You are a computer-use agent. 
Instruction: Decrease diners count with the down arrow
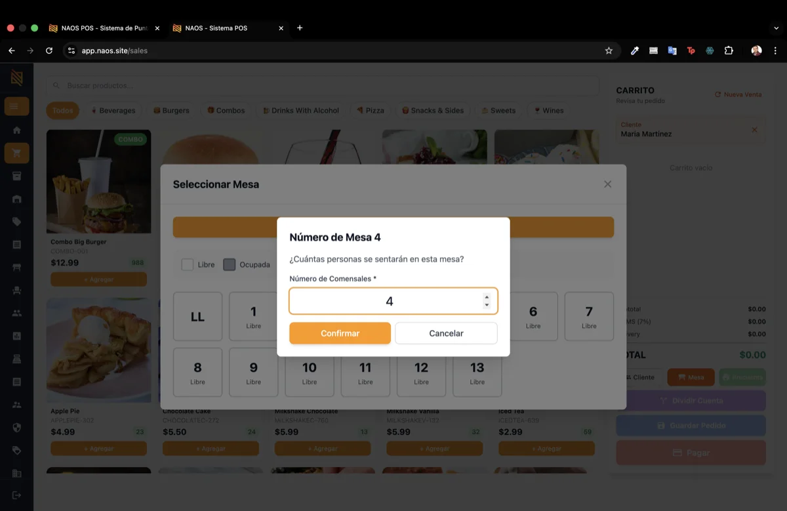pos(487,305)
